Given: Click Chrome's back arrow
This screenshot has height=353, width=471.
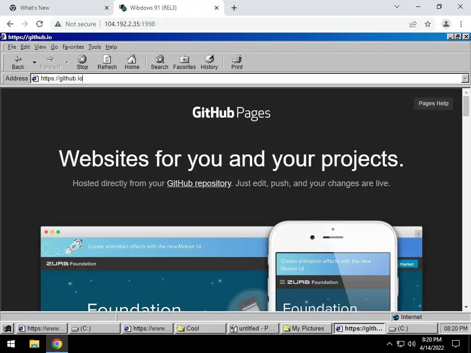Looking at the screenshot, I should tap(10, 24).
